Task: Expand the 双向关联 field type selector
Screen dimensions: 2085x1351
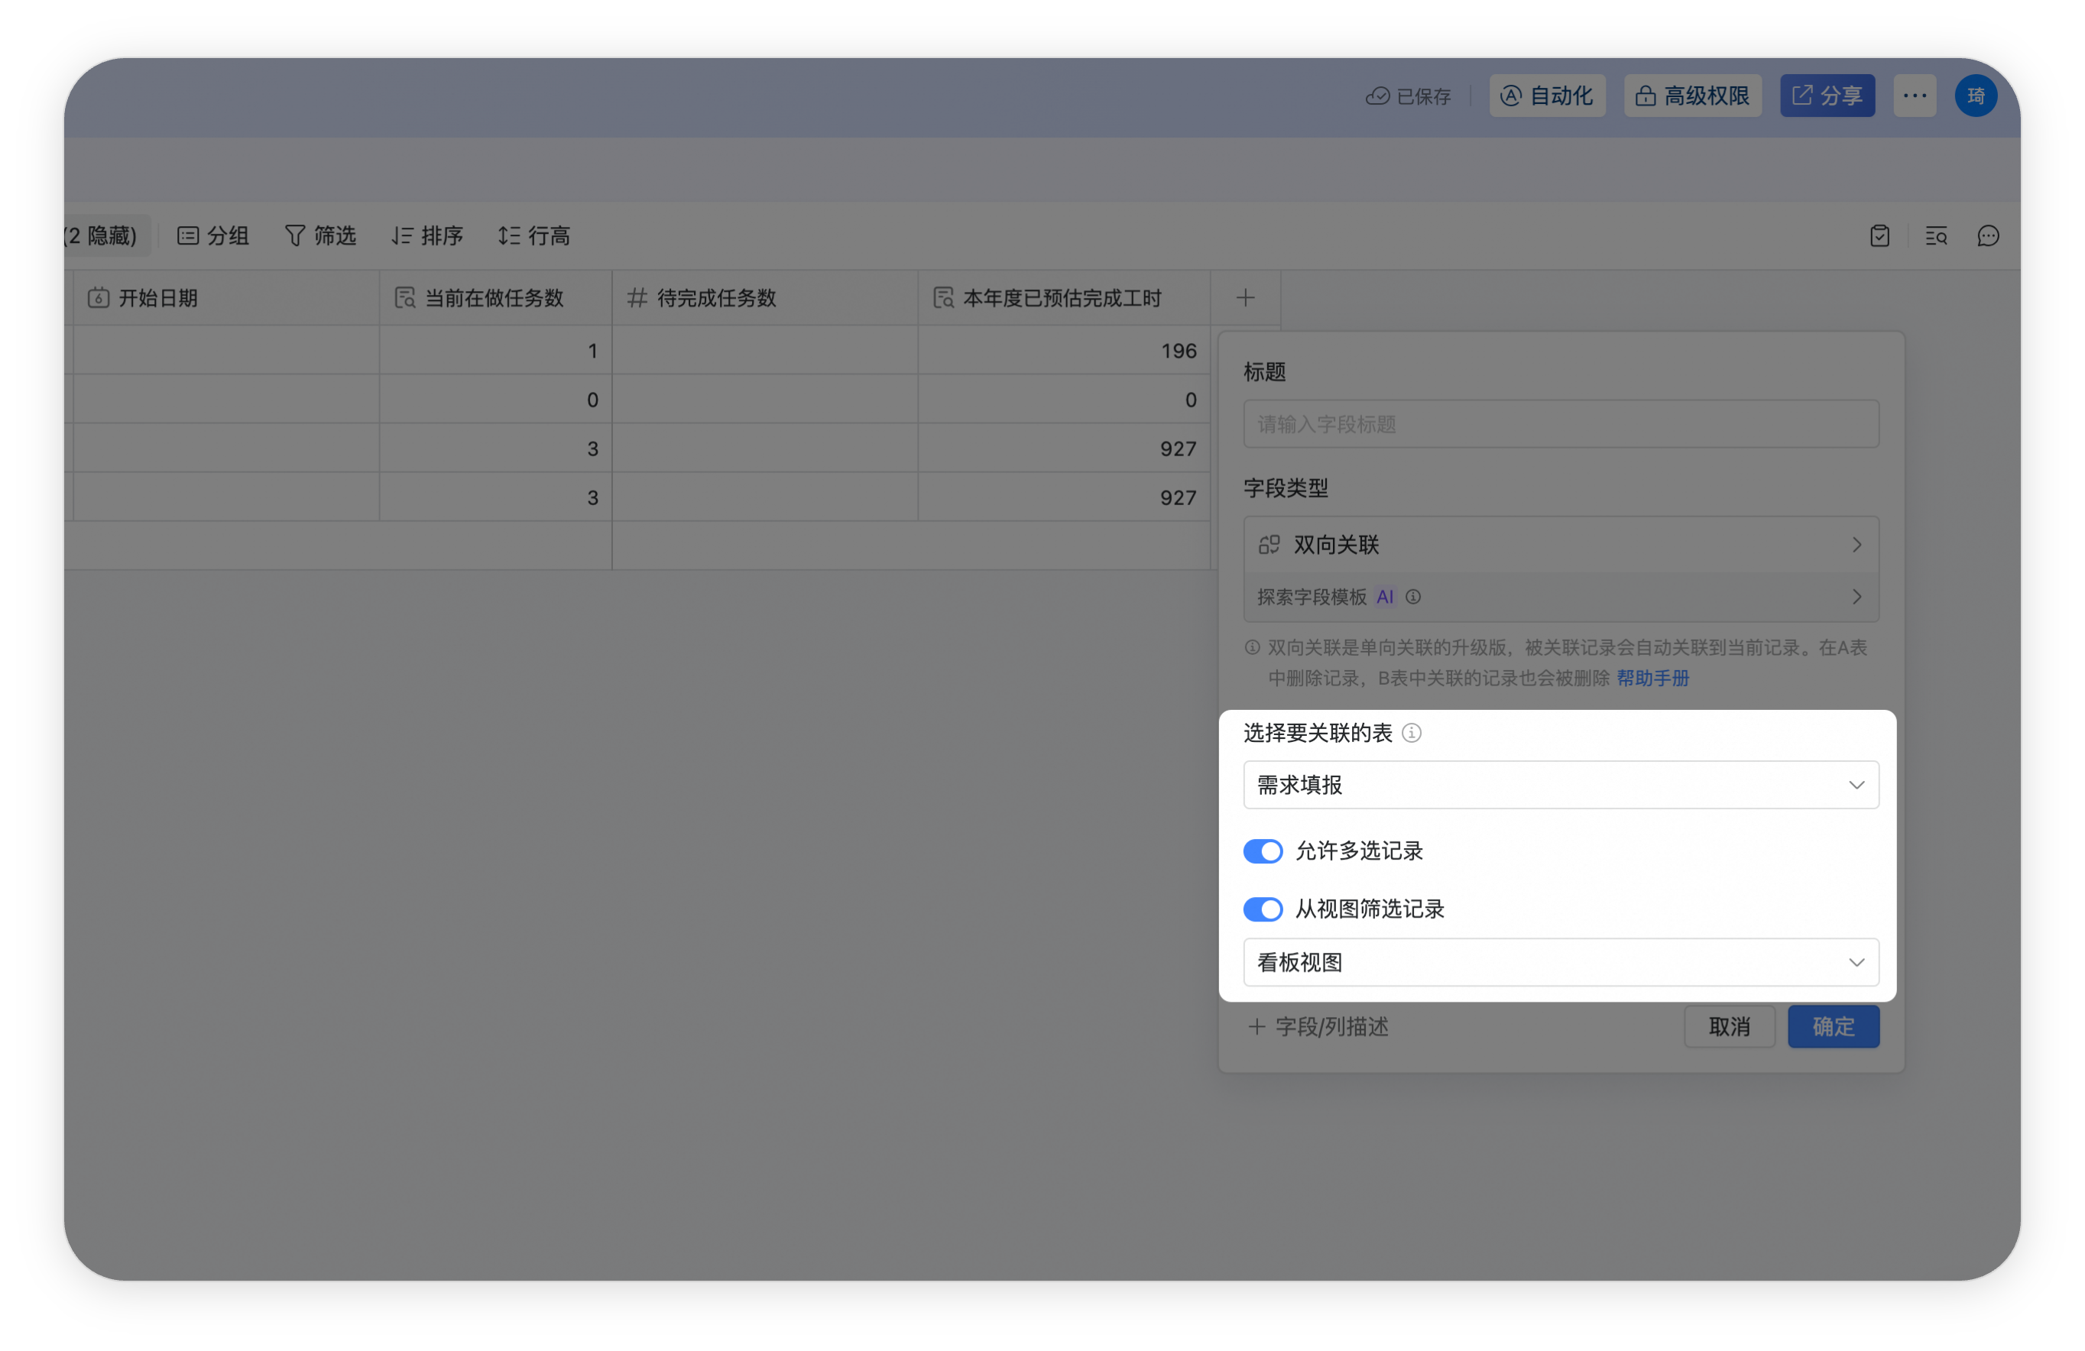Action: pos(1560,545)
